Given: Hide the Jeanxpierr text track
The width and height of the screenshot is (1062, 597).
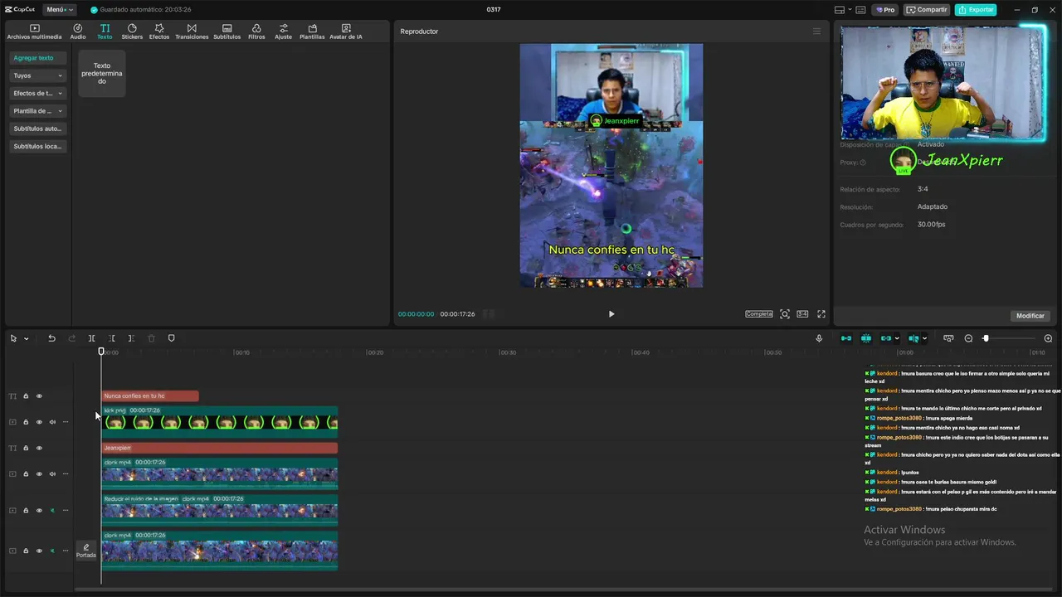Looking at the screenshot, I should [39, 448].
